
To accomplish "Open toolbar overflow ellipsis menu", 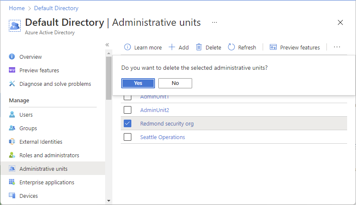I will [x=337, y=47].
